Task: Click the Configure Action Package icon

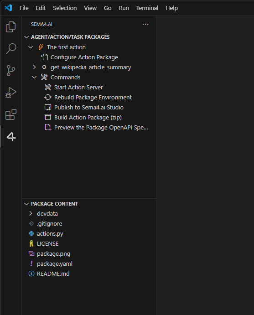Action: tap(45, 57)
